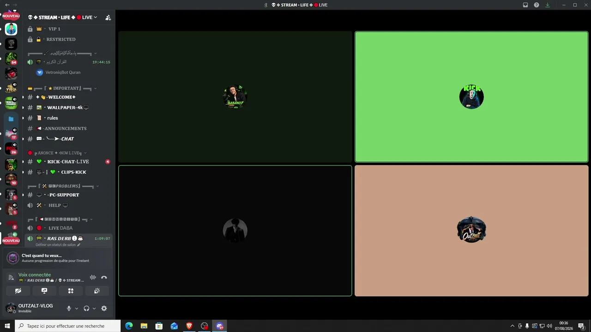Launch an activity with the shapes icon
The height and width of the screenshot is (332, 591).
(71, 291)
